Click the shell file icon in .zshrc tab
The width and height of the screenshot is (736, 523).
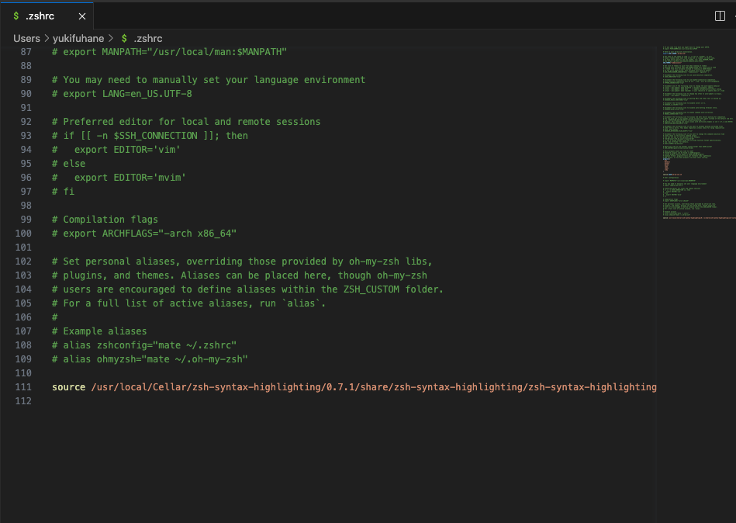pos(16,16)
